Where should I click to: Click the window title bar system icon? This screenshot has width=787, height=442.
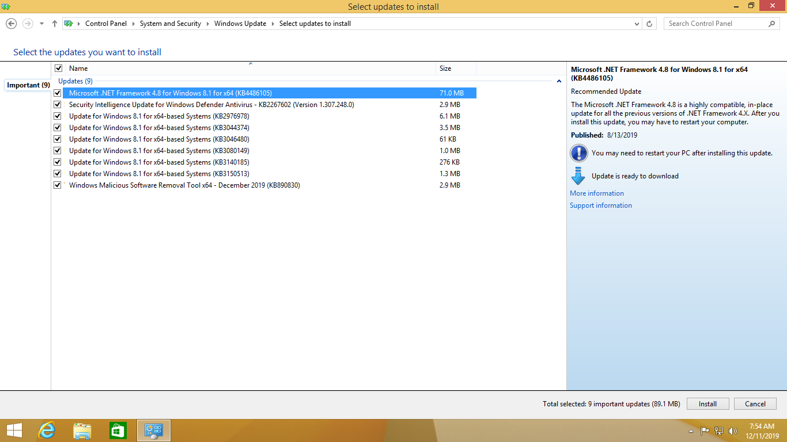pos(6,6)
